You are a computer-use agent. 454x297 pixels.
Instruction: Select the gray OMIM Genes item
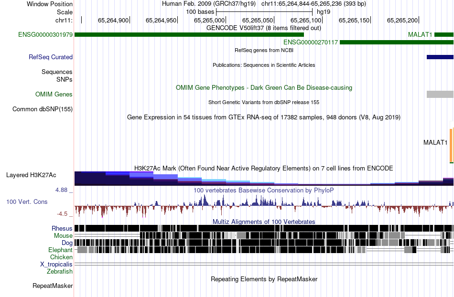[x=440, y=94]
